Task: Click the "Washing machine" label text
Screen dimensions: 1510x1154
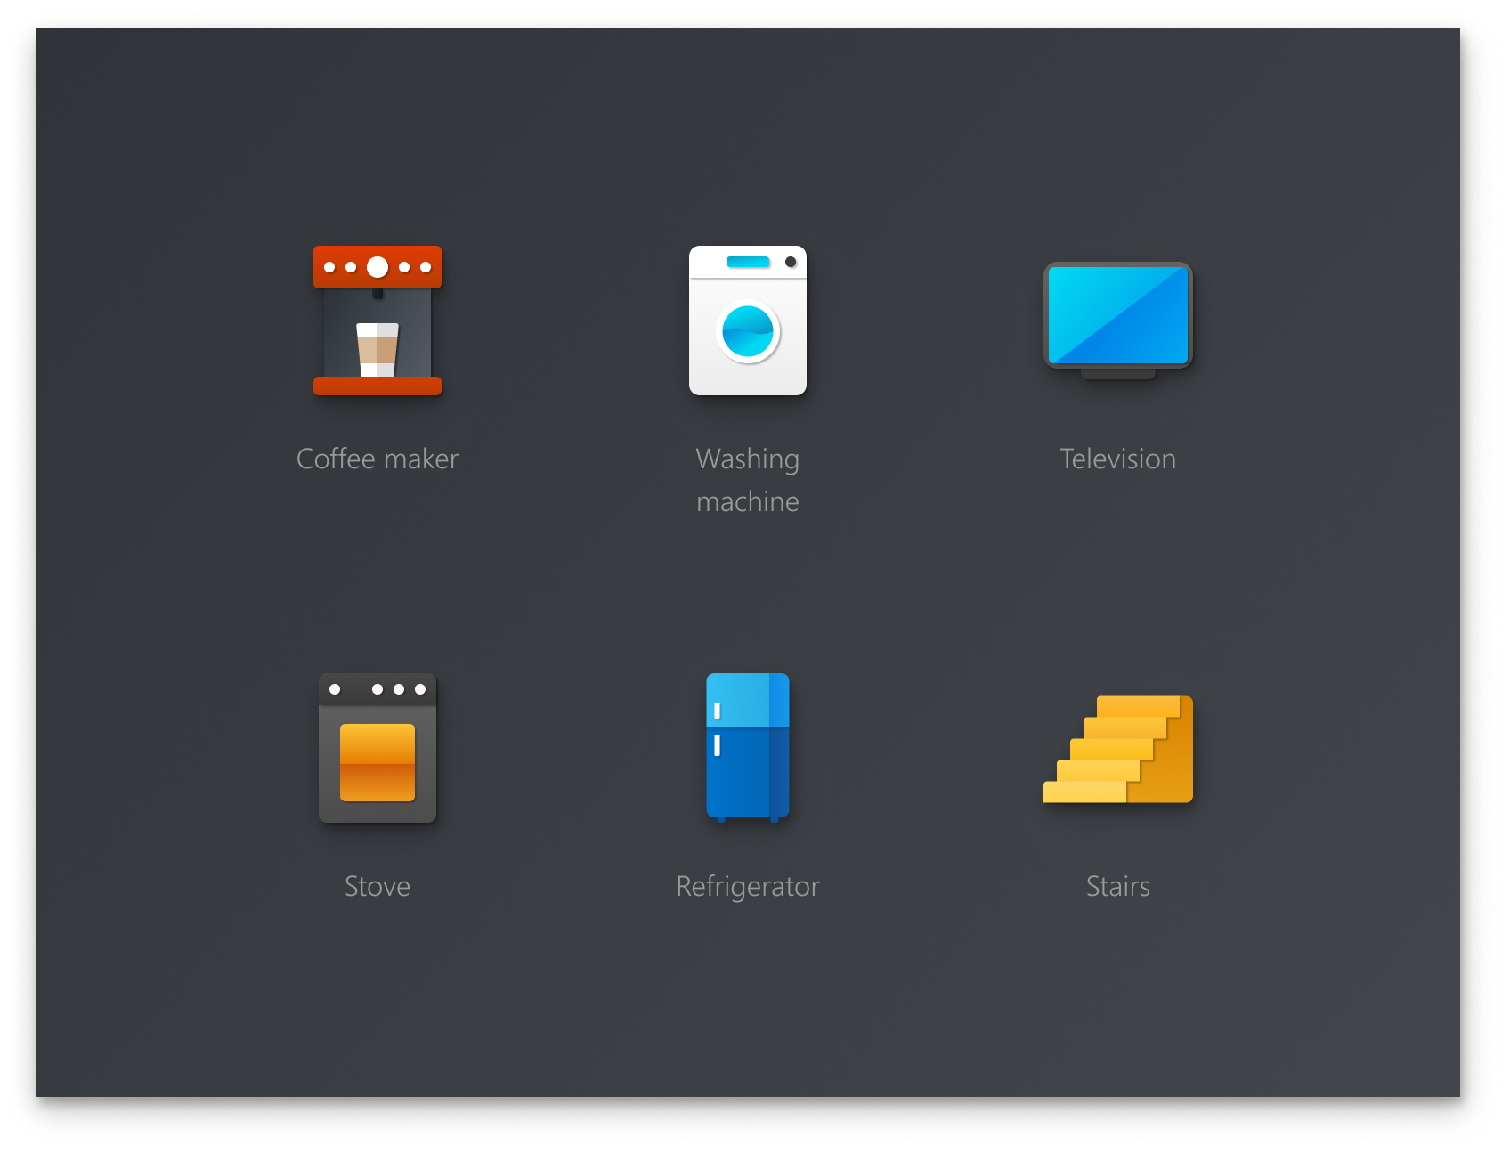Action: [748, 480]
